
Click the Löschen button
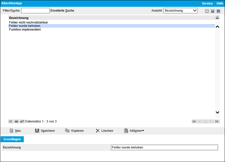click(x=104, y=131)
